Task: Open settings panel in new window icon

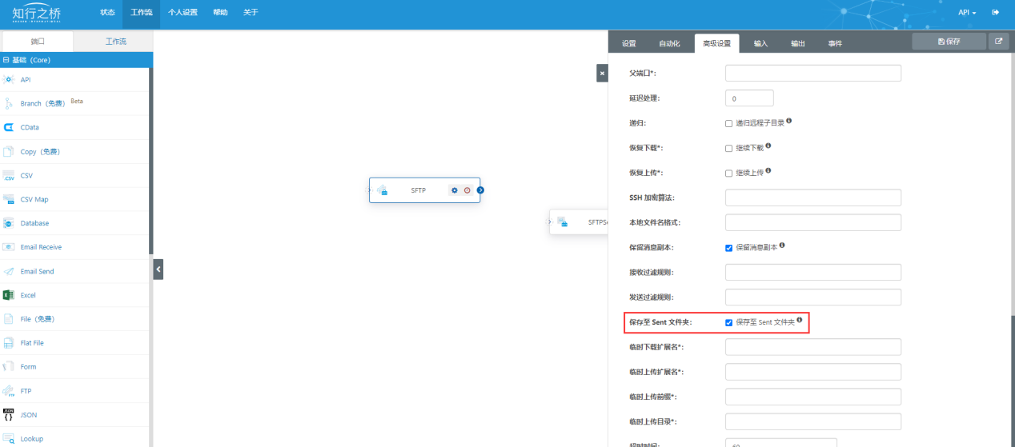Action: (998, 42)
